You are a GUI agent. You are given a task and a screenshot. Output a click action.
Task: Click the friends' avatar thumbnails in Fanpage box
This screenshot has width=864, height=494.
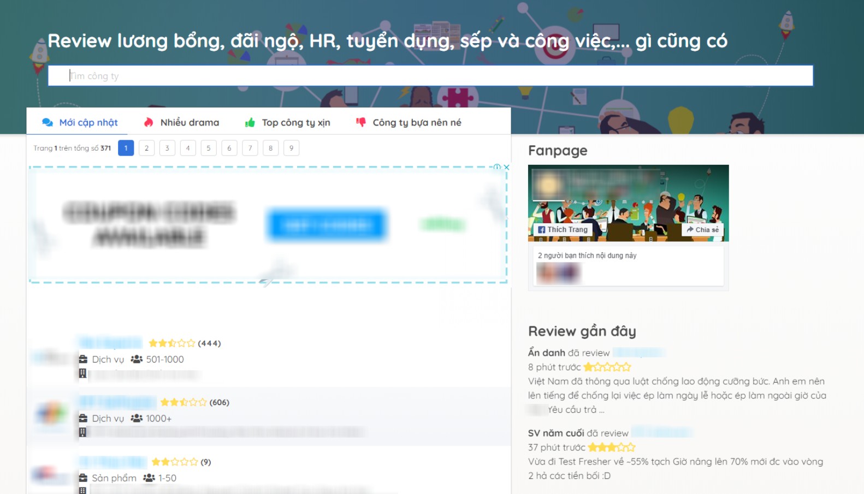click(x=558, y=273)
